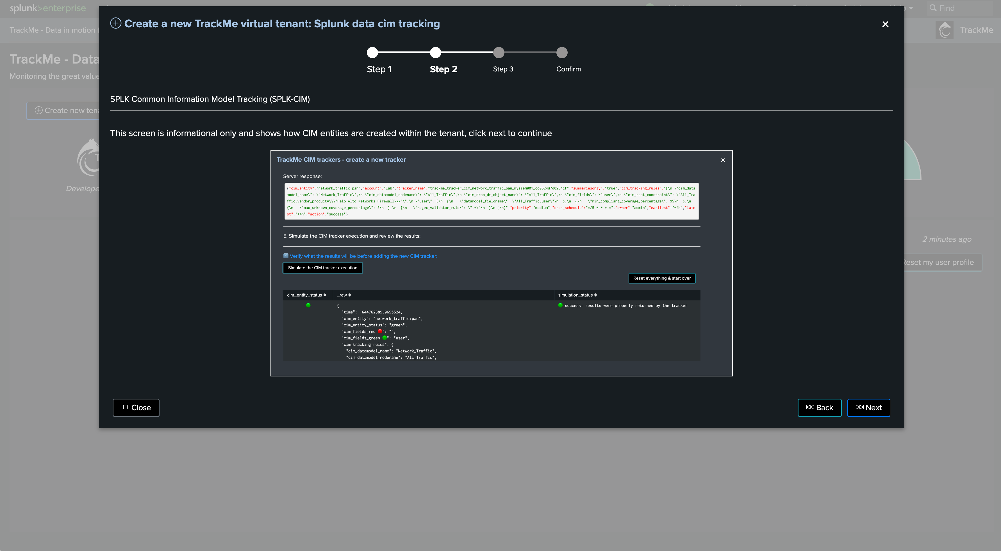Screen dimensions: 1001x551
Task: Click the splunk>enterprise logo in background
Action: coord(47,8)
